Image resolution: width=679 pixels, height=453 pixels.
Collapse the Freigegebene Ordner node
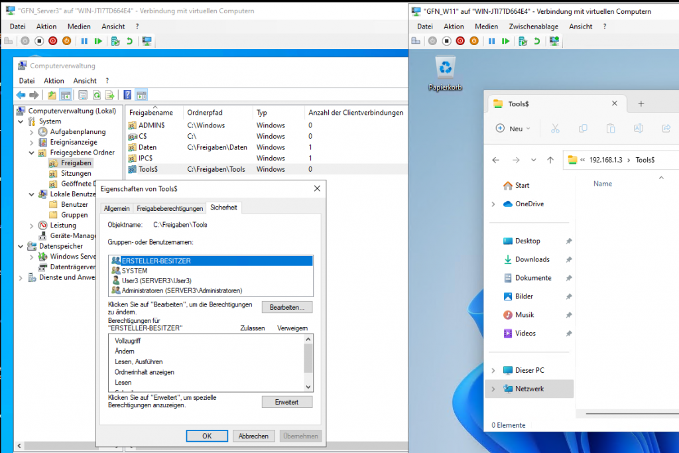click(x=31, y=153)
